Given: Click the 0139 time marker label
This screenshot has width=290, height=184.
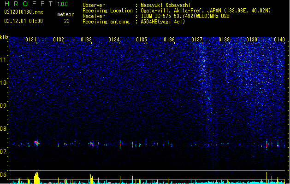Looking at the screenshot, I should [252, 40].
